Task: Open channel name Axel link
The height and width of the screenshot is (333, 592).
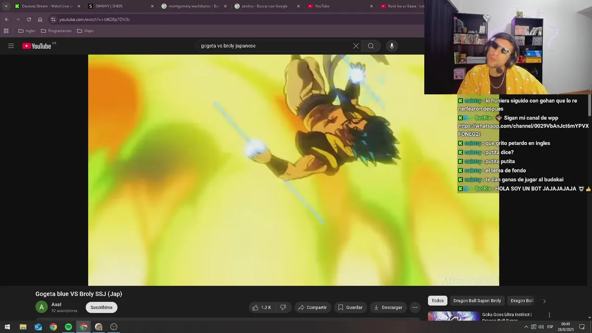Action: [56, 304]
